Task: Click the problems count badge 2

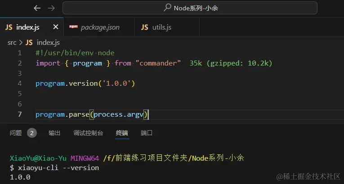Action: click(x=32, y=133)
